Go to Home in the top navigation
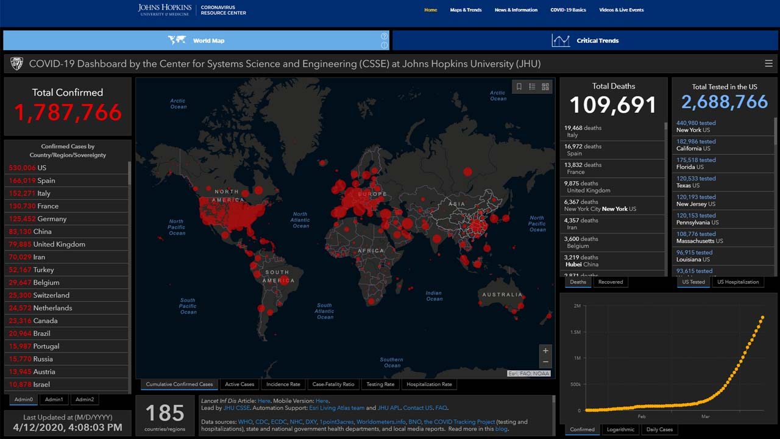 (431, 10)
